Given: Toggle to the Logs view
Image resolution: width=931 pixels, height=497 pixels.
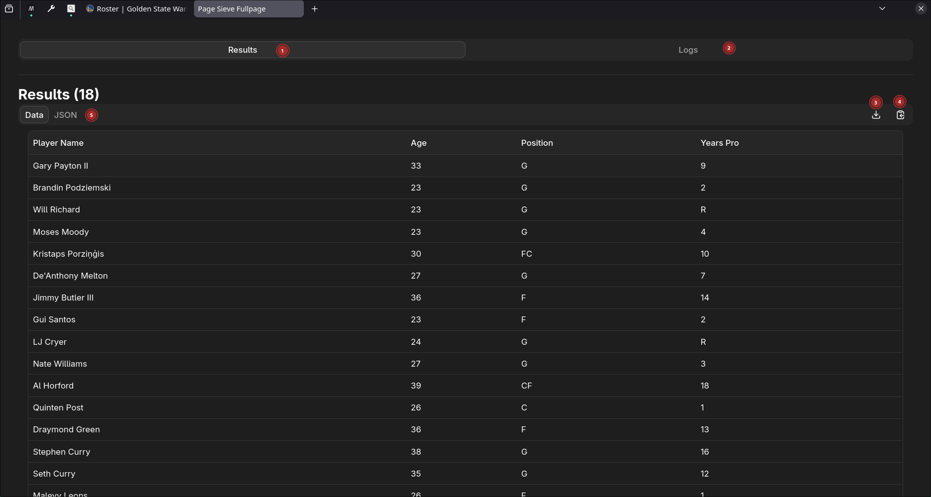Looking at the screenshot, I should (688, 50).
